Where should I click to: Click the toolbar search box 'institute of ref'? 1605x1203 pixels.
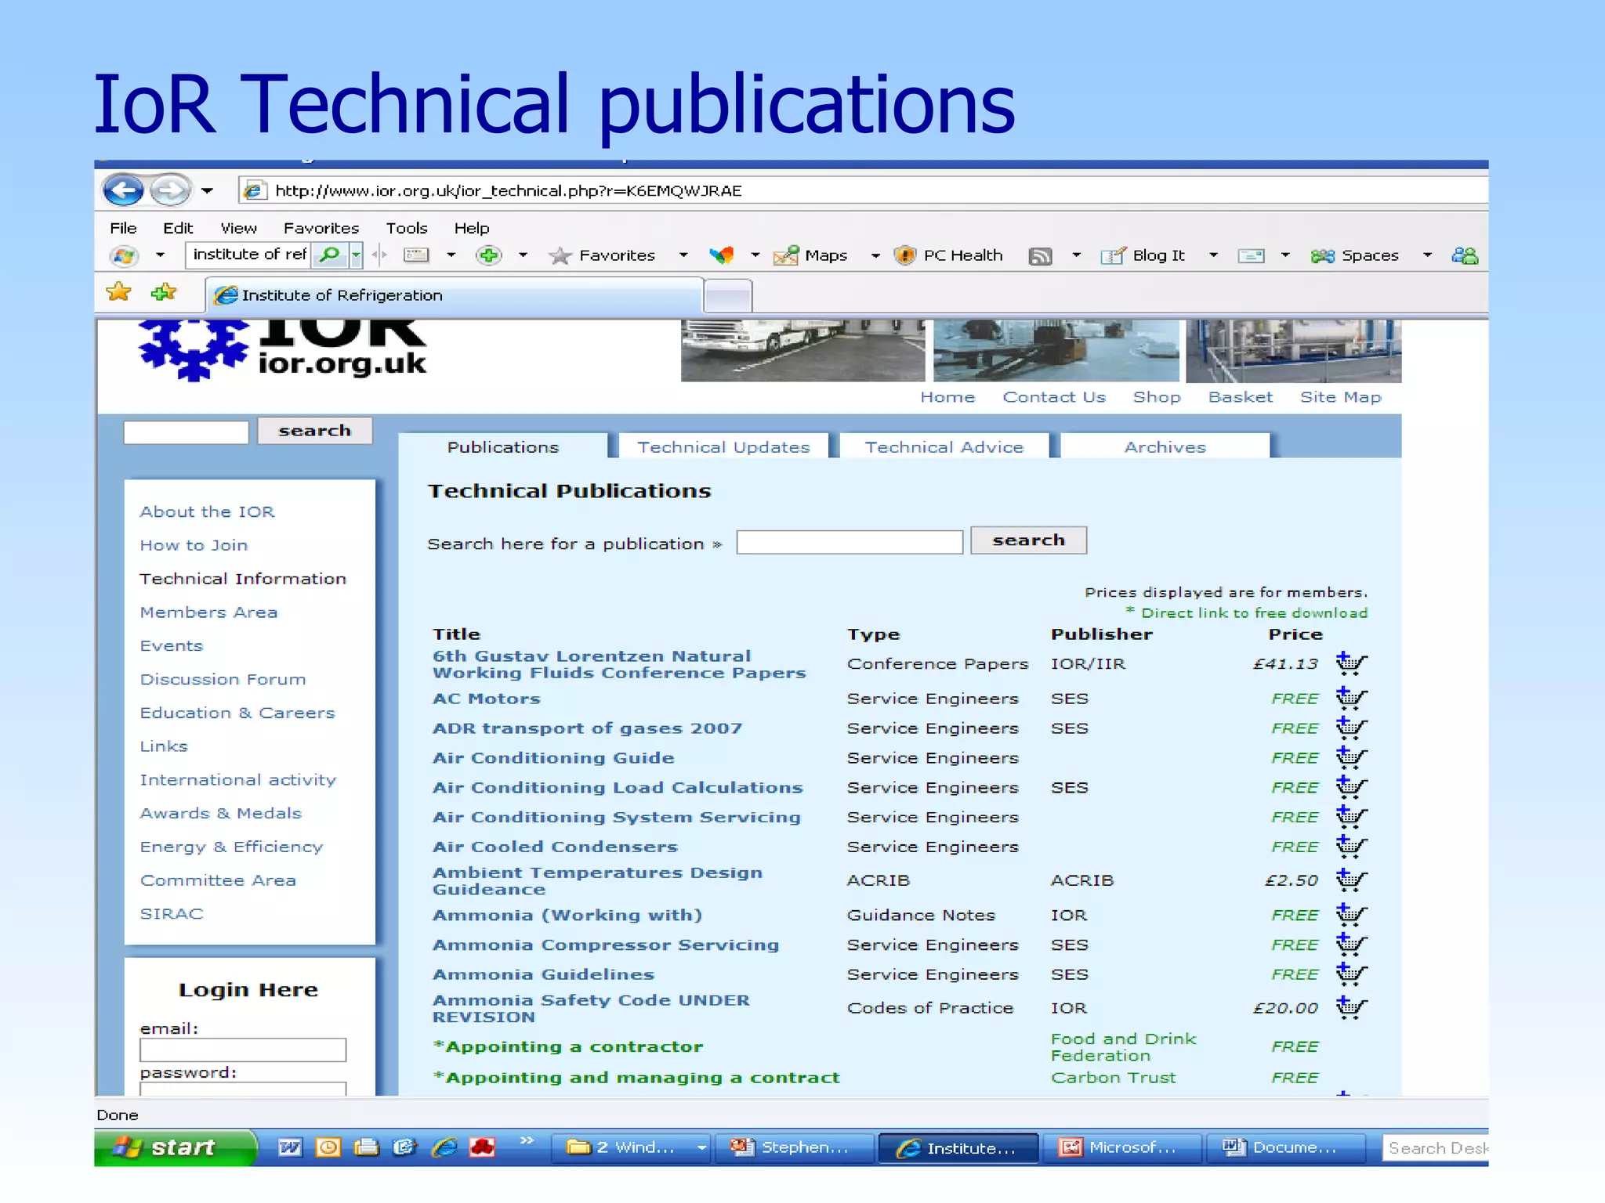pyautogui.click(x=249, y=255)
